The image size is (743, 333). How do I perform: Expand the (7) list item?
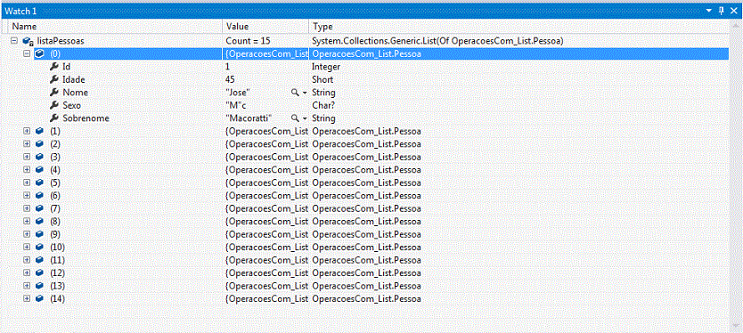(27, 208)
